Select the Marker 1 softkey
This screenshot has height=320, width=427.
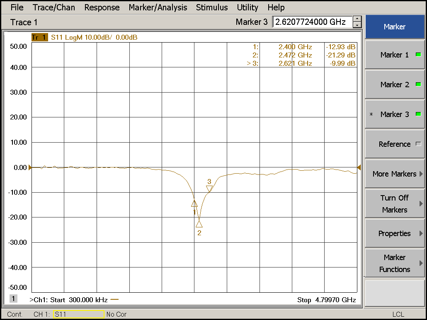[395, 55]
